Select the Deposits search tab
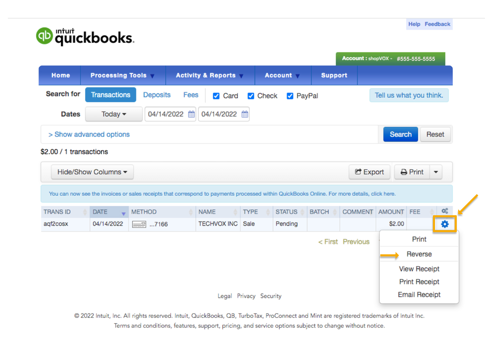490x346 pixels. [x=157, y=95]
